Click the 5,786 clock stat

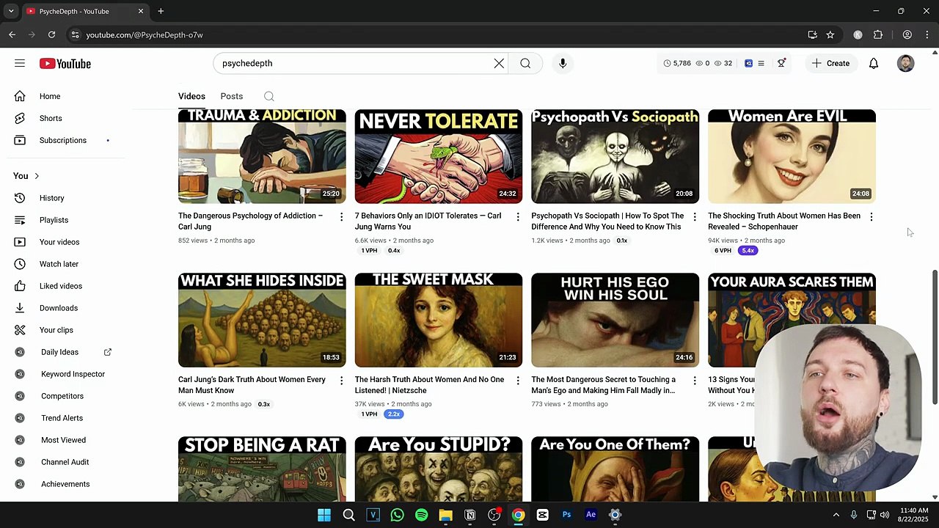click(x=677, y=63)
